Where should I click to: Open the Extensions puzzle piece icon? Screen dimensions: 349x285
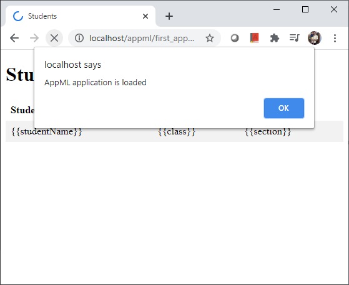pyautogui.click(x=275, y=38)
